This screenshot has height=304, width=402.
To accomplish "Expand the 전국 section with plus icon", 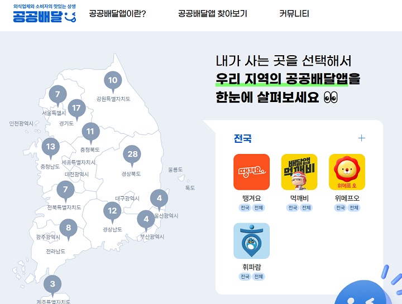I will pyautogui.click(x=361, y=138).
